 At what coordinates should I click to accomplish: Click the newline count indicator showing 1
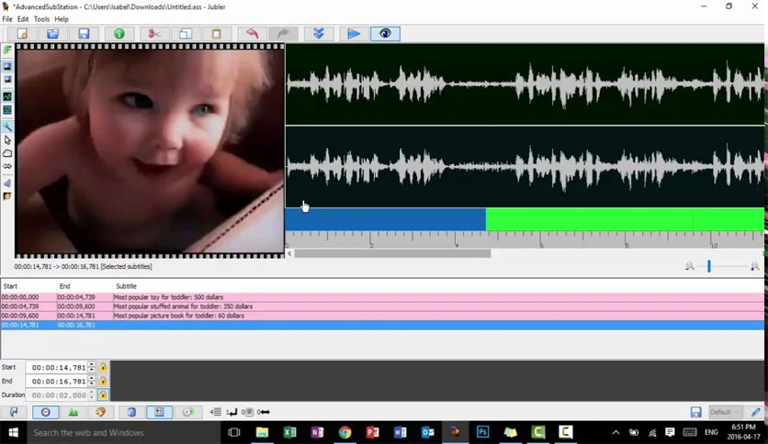[232, 412]
